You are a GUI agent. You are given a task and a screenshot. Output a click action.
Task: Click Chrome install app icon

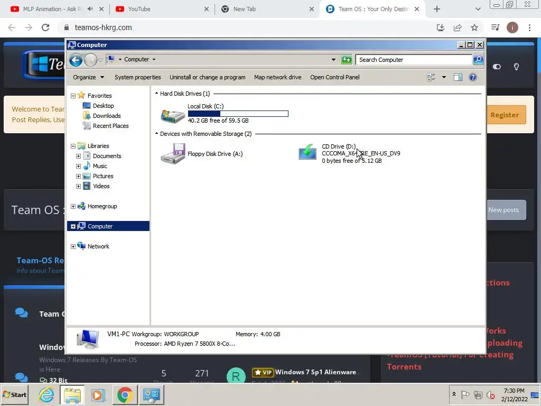[441, 27]
